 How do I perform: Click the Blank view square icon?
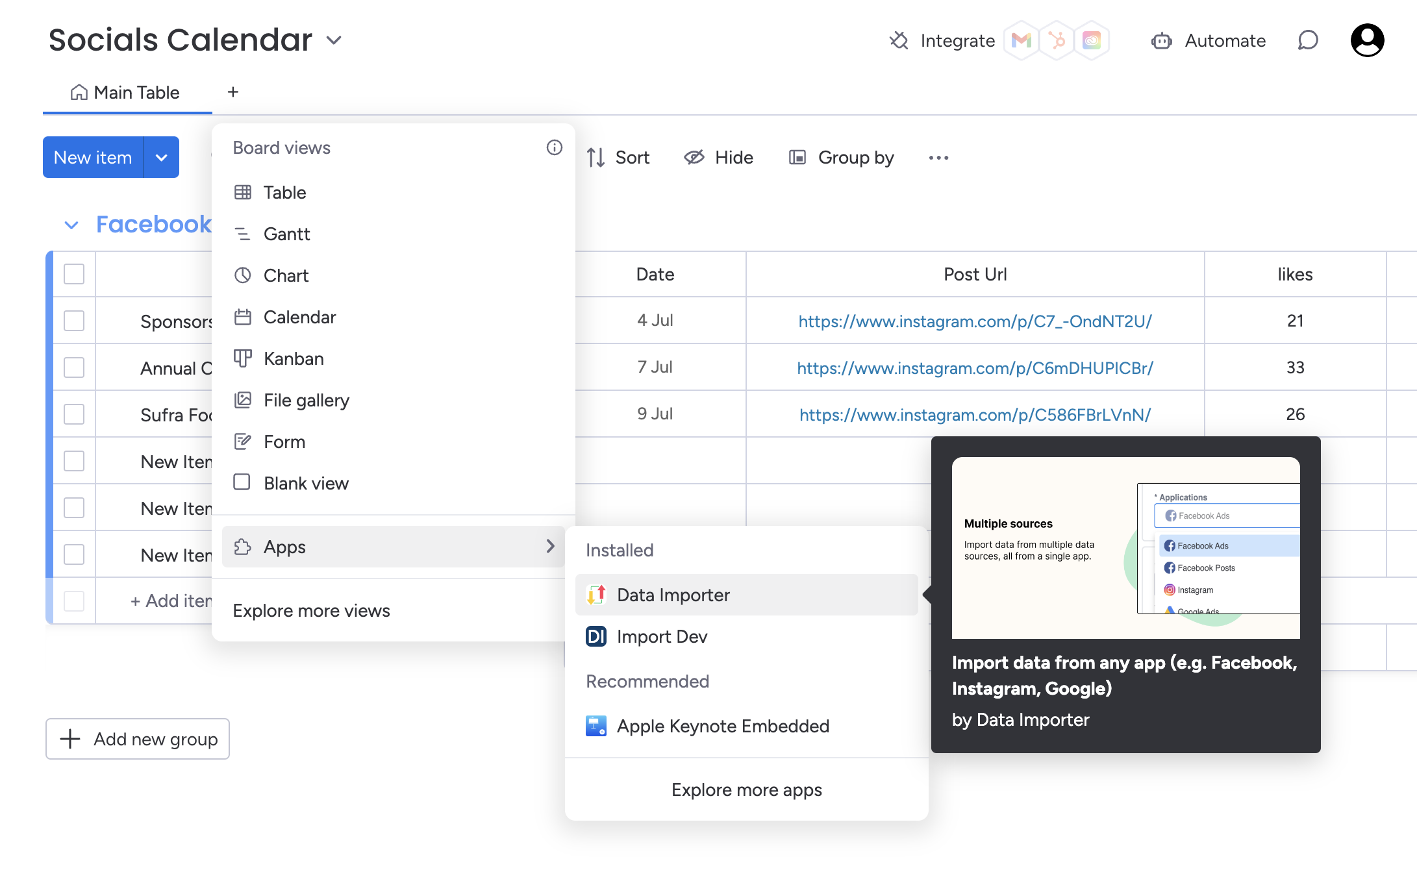tap(242, 482)
